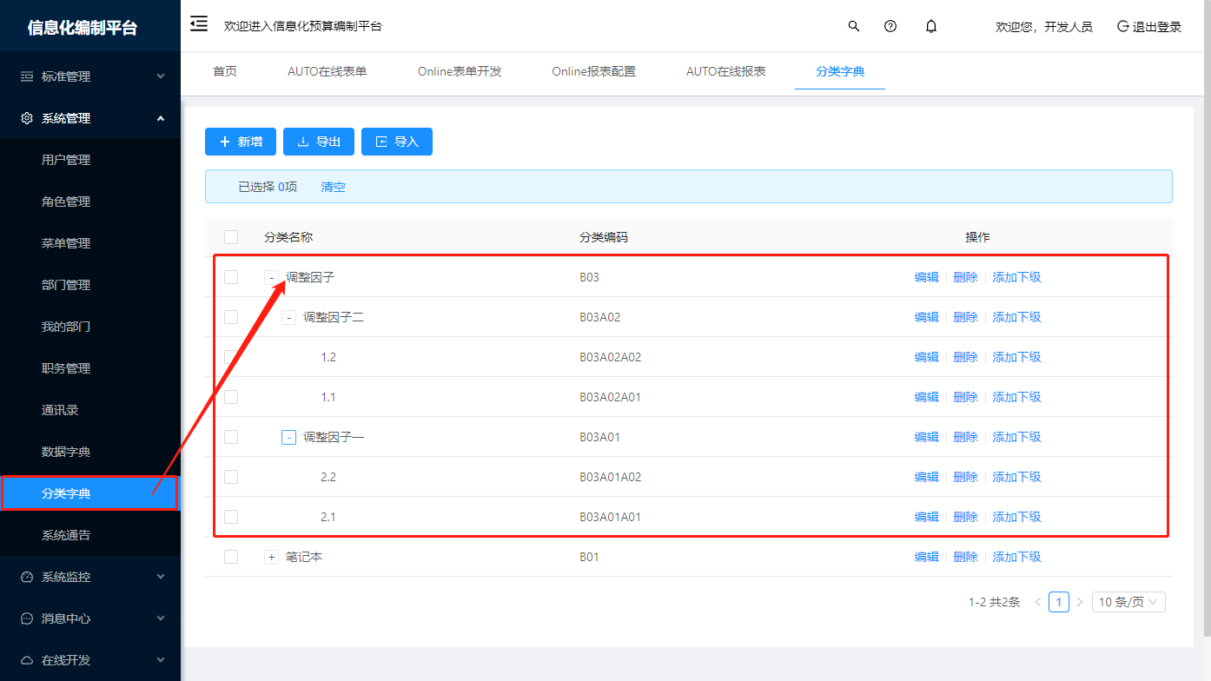Collapse the sidebar with the hamburger icon
1211x681 pixels.
click(198, 24)
